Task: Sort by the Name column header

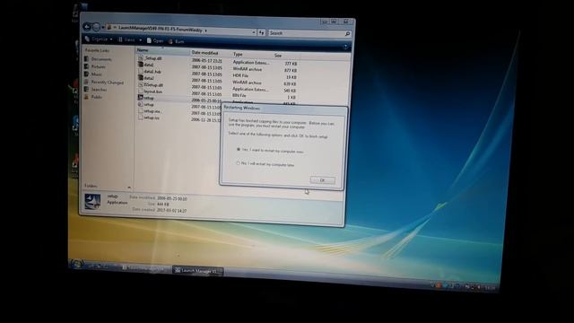Action: [x=163, y=50]
